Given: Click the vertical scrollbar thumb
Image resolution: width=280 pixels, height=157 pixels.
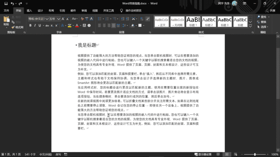Looking at the screenshot, I should 278,74.
